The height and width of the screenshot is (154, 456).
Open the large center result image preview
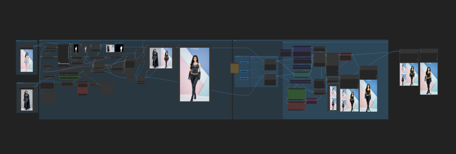[x=195, y=75]
